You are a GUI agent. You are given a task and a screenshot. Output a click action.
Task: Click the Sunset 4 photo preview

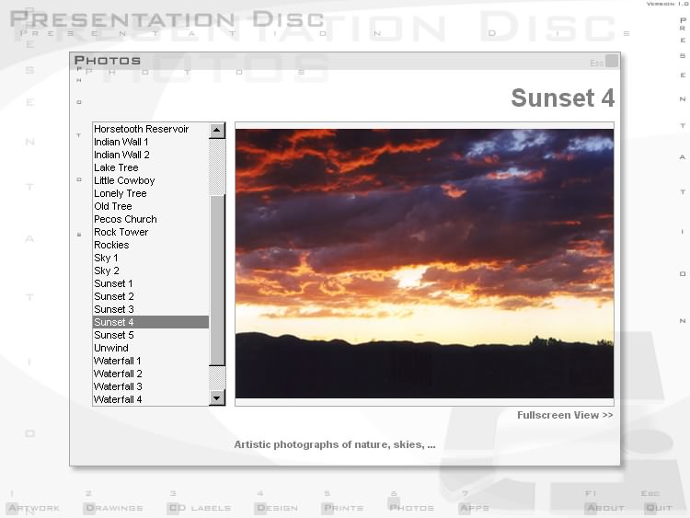[424, 263]
